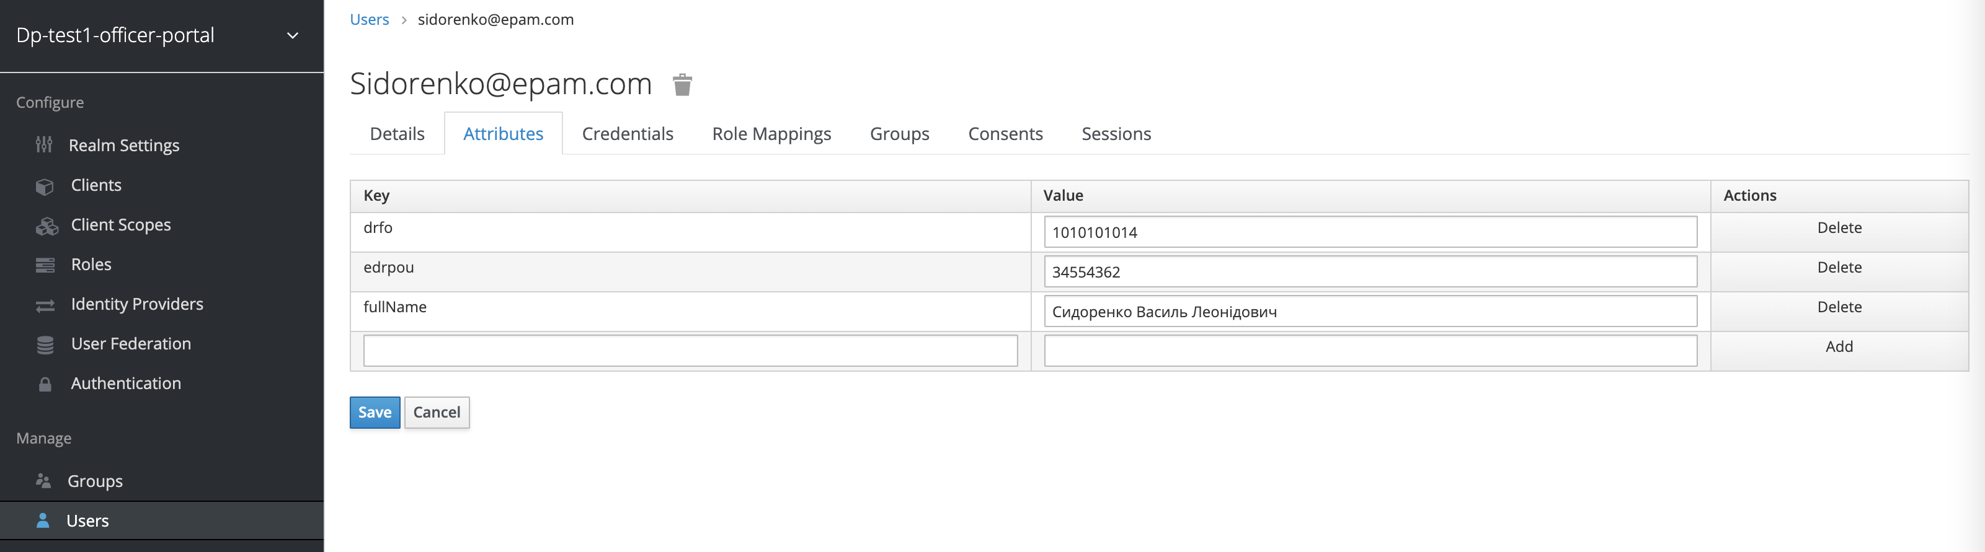Switch to the Details tab
Screen dimensions: 1985x552
point(397,134)
